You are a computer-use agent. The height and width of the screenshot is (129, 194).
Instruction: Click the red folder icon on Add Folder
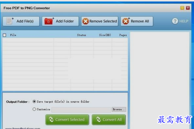click(x=49, y=21)
